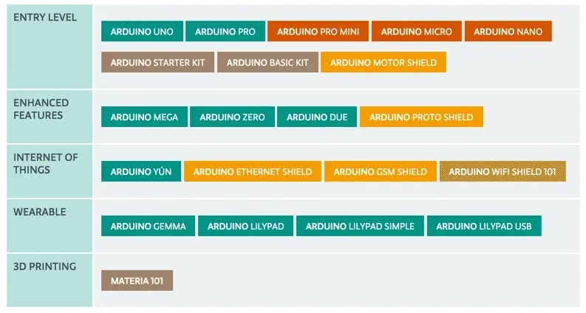Image resolution: width=586 pixels, height=313 pixels.
Task: Open Arduino Micro product page
Action: click(417, 32)
